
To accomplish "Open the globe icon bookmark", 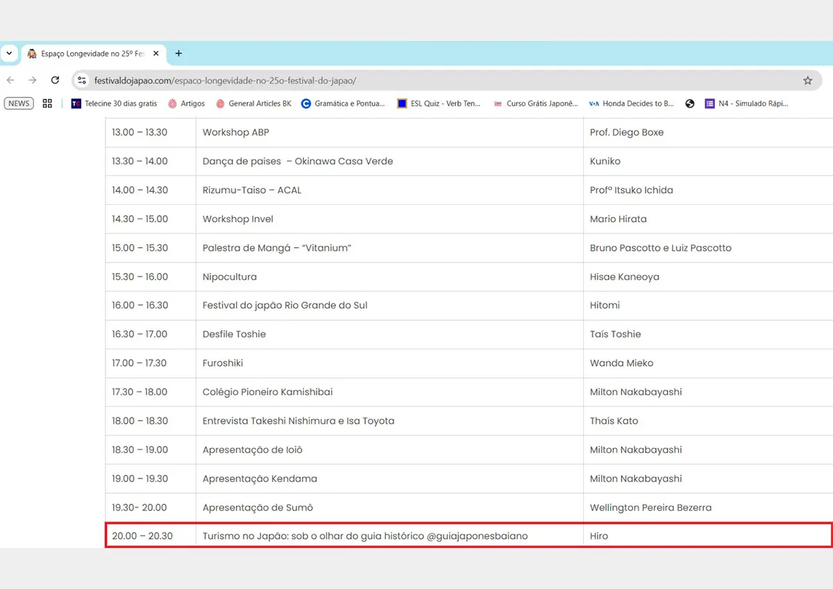I will (x=689, y=103).
